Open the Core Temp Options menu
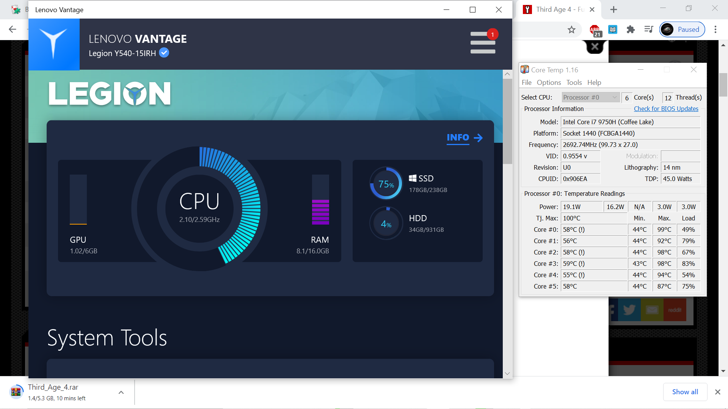 coord(549,83)
